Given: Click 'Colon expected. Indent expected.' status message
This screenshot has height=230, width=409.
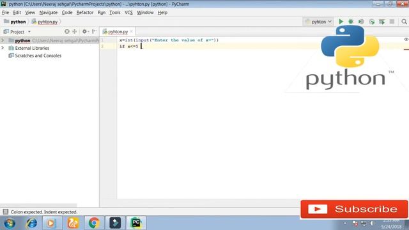Looking at the screenshot, I should pyautogui.click(x=44, y=212).
